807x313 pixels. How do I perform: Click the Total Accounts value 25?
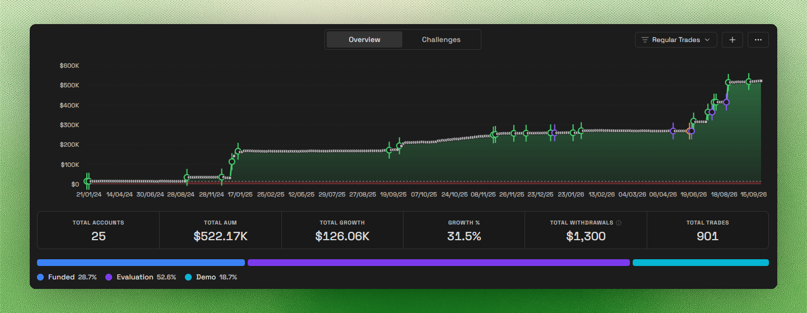pos(99,236)
